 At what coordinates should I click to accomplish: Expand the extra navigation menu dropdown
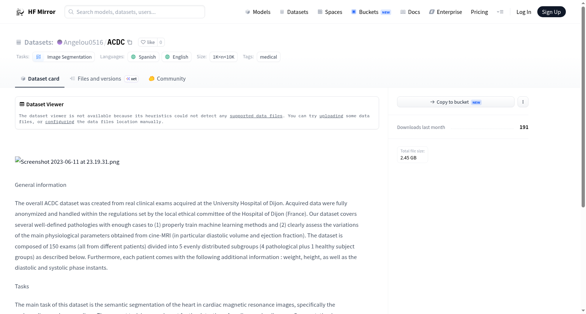(x=500, y=12)
